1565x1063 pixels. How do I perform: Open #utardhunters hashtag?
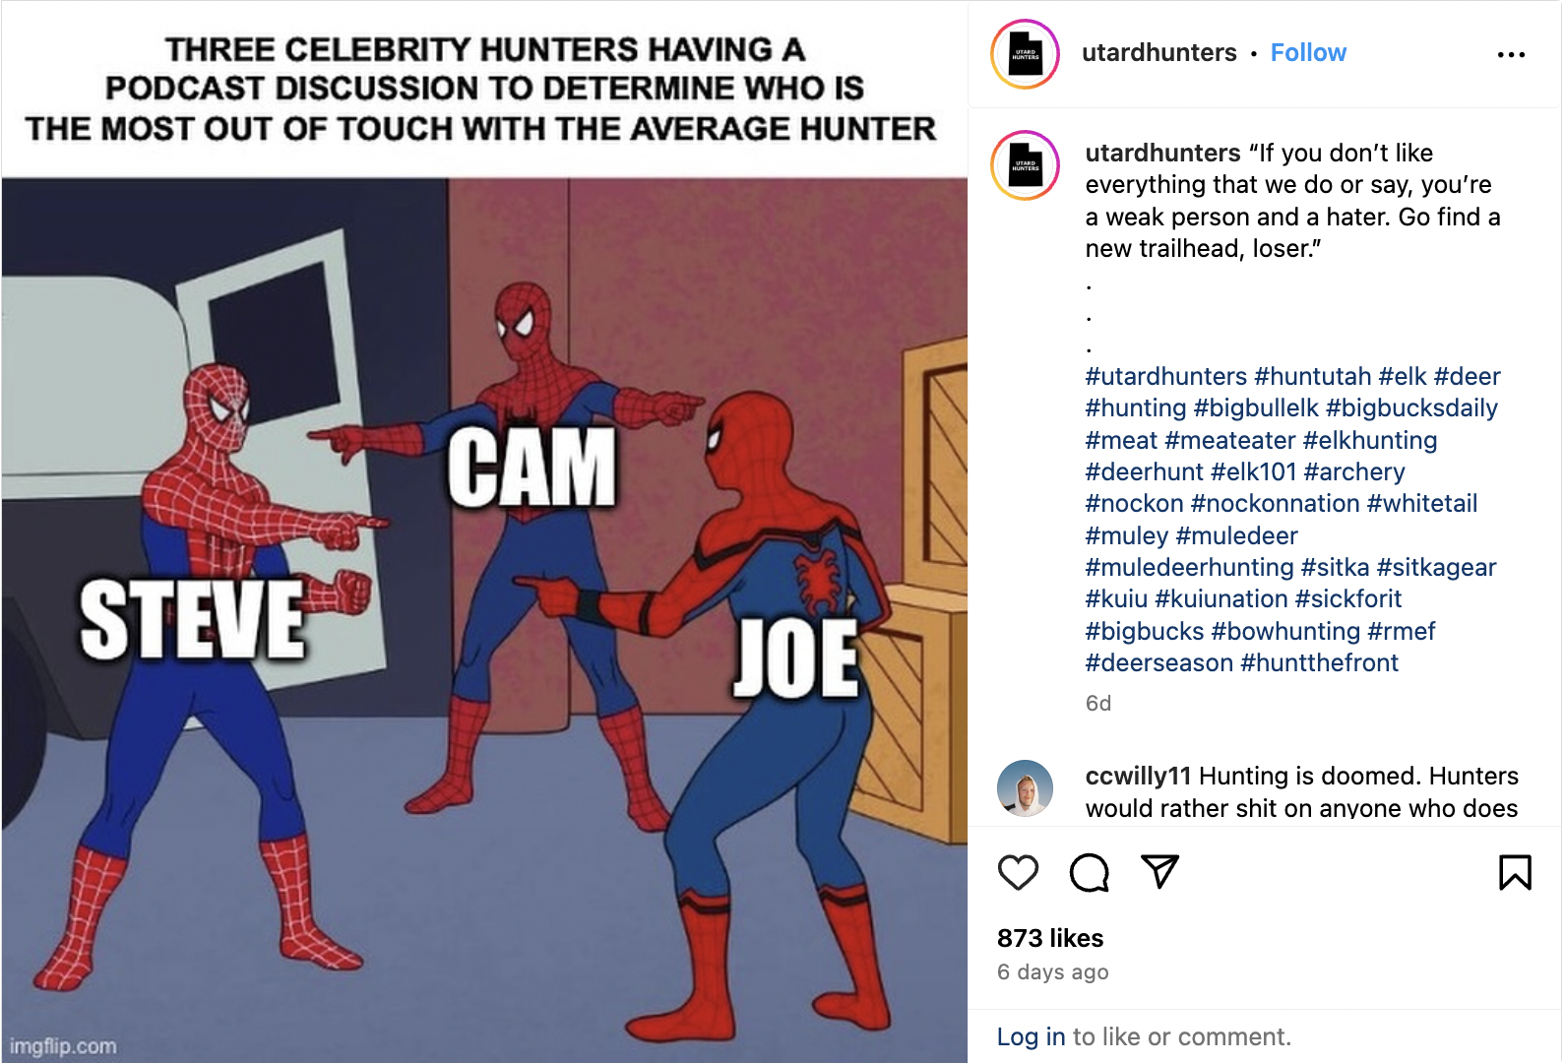pos(1165,377)
